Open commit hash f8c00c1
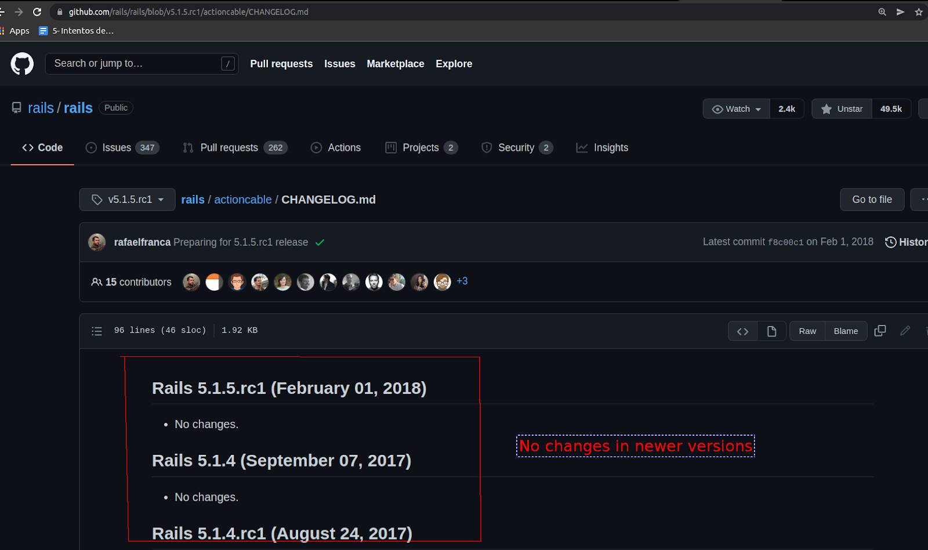 tap(785, 243)
